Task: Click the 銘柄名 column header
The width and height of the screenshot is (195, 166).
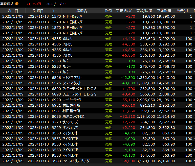Action: click(81, 11)
